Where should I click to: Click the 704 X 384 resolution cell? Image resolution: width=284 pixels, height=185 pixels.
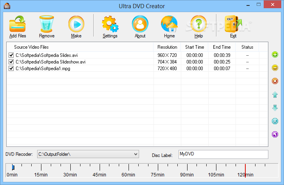tap(167, 62)
